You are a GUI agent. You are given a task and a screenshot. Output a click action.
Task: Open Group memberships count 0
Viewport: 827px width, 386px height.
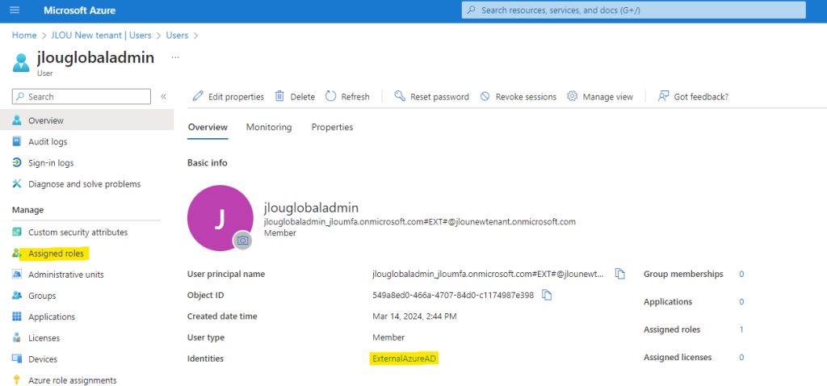[741, 275]
